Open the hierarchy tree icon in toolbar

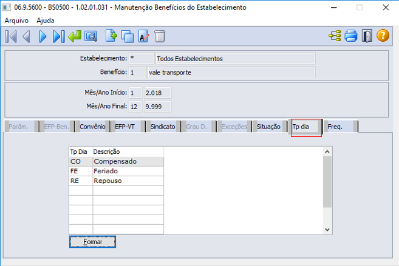click(x=335, y=36)
